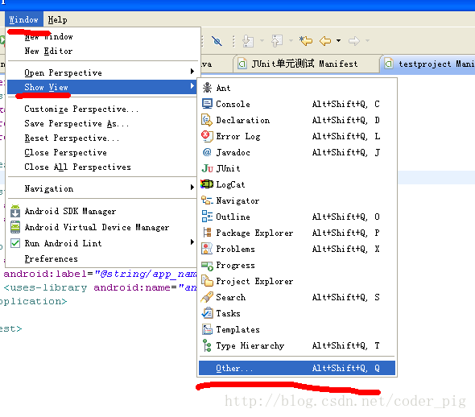Image resolution: width=475 pixels, height=417 pixels.
Task: Expand the Open Perspective submenu
Action: 102,72
